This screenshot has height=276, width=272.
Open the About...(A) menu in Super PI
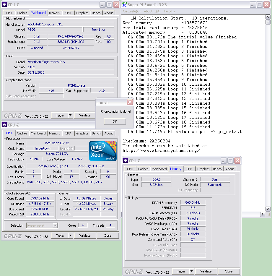coord(152,11)
